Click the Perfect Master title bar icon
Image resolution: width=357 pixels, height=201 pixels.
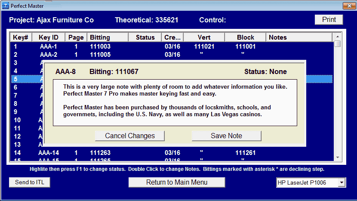(5, 6)
